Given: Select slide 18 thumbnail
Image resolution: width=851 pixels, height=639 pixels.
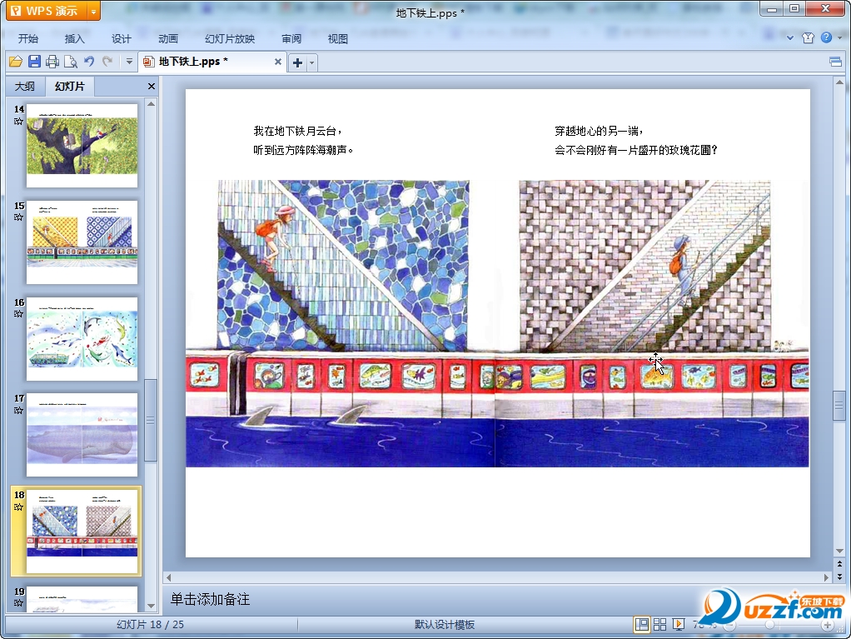Looking at the screenshot, I should (82, 531).
